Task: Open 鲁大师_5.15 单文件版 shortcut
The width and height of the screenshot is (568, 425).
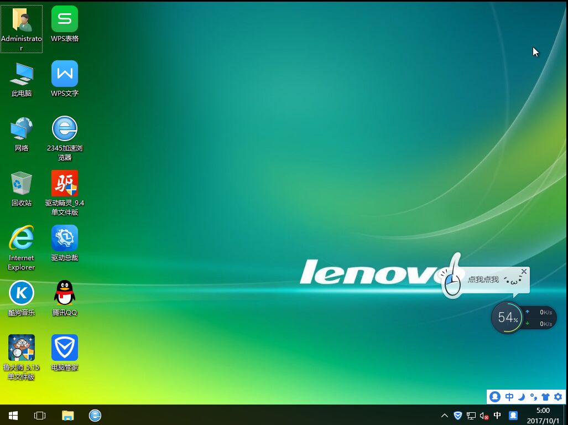Action: click(22, 357)
